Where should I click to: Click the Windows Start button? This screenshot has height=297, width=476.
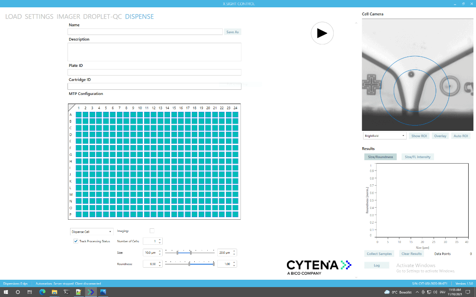6,292
